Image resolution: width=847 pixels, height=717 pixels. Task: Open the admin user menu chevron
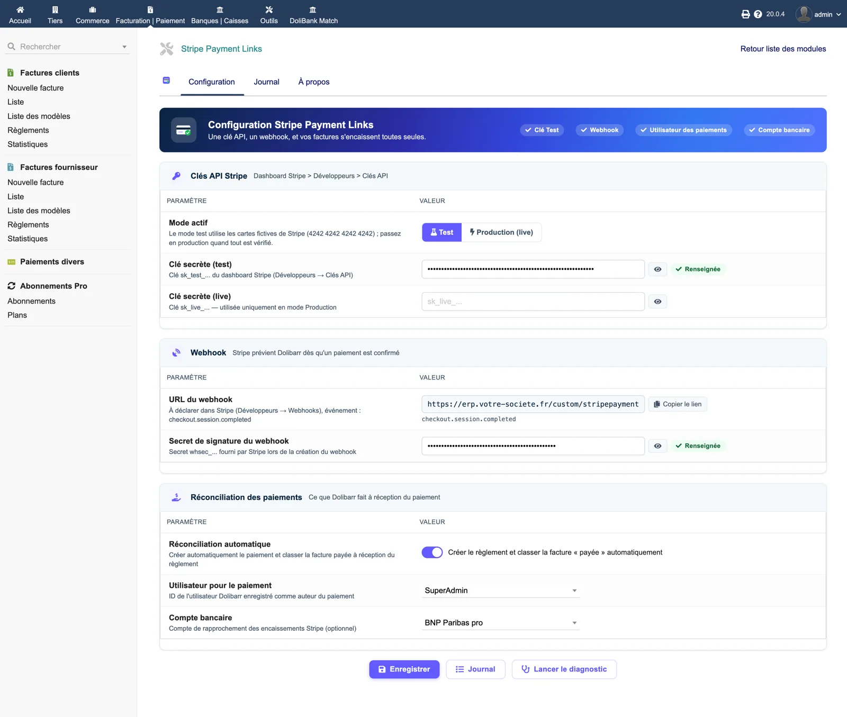point(839,14)
